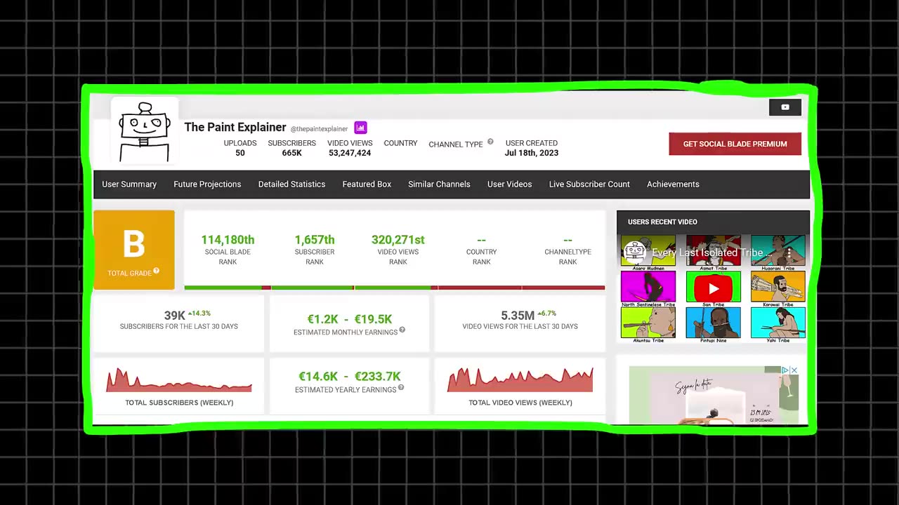The image size is (899, 505).
Task: Go to Similar Channels tab
Action: (439, 184)
